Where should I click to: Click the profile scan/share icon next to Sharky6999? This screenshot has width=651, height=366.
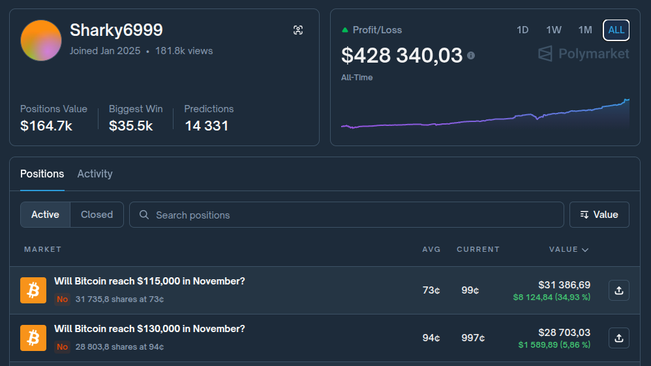click(297, 30)
